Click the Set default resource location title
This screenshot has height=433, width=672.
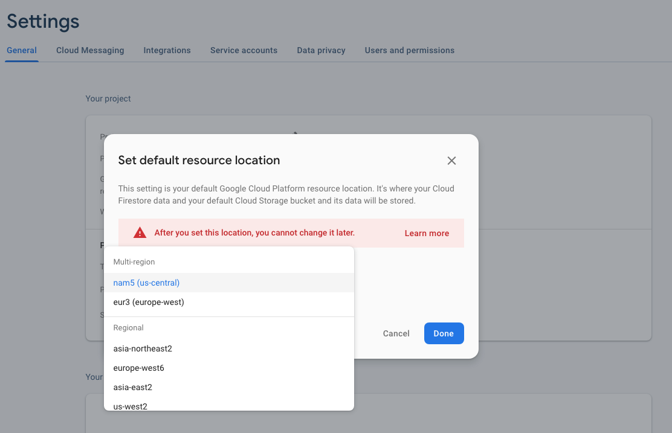tap(199, 160)
